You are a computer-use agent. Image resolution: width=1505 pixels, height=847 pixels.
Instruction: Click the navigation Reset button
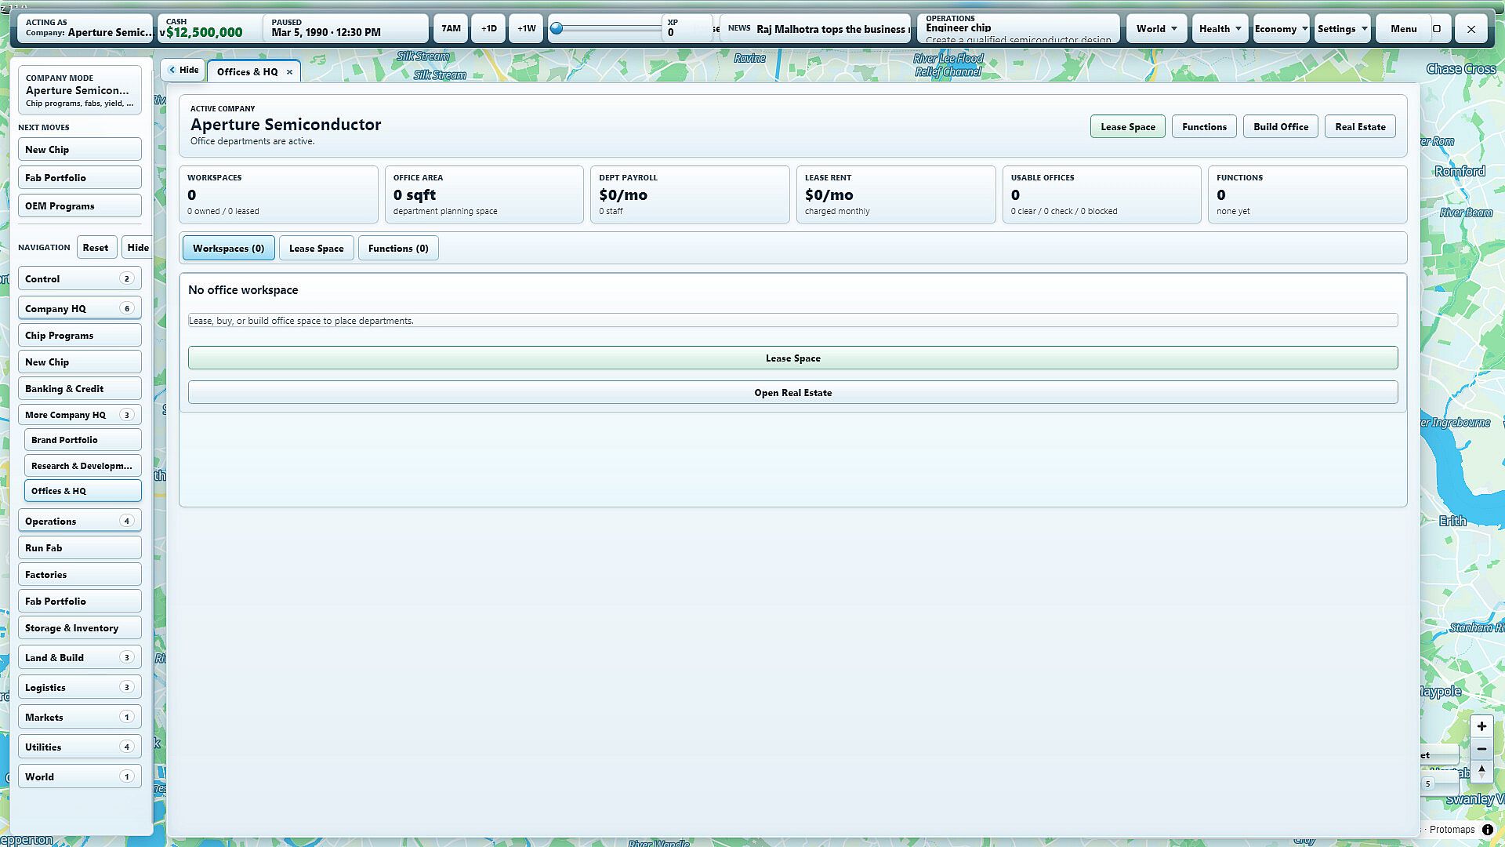click(x=96, y=248)
